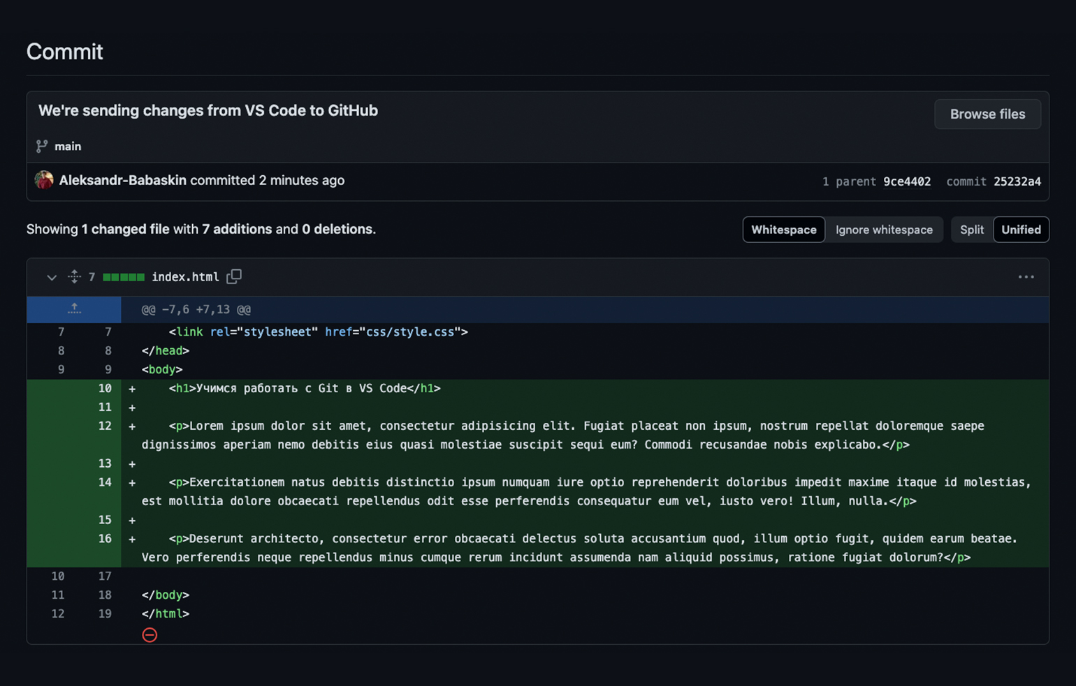Click the commit title text
The image size is (1076, 686).
point(208,110)
